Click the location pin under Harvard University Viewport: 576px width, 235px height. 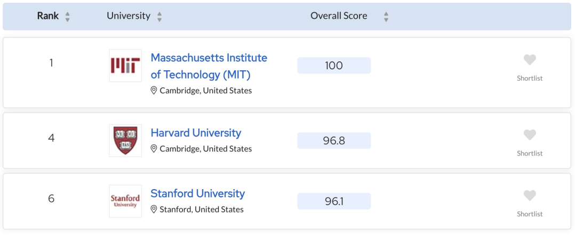(154, 149)
